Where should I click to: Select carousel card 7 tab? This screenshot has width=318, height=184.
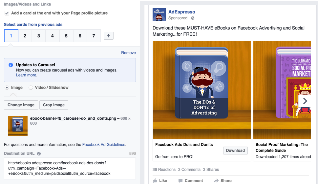click(94, 36)
